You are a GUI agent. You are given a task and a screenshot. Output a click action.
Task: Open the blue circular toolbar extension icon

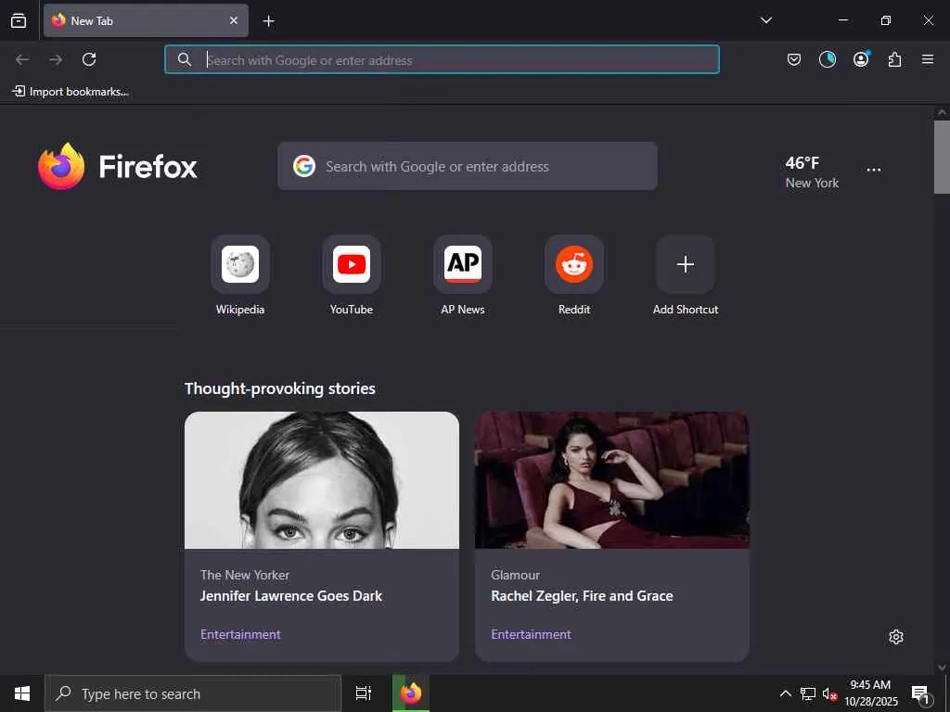coord(827,59)
